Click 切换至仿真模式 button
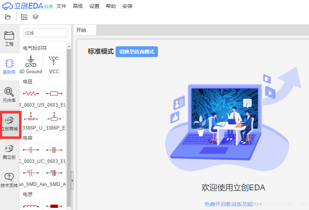The image size is (309, 210). pyautogui.click(x=137, y=52)
